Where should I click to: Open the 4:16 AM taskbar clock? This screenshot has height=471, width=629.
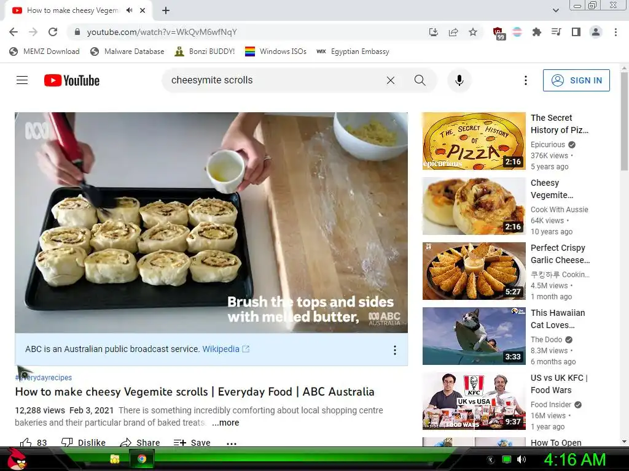point(574,459)
